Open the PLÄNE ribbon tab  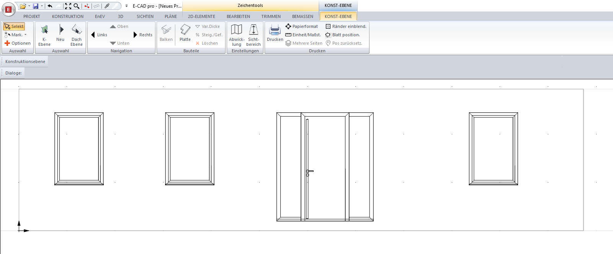pos(171,16)
